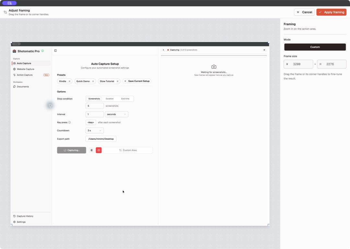Edit the interval value field
Viewport: 350px width, 249px height.
[x=94, y=114]
